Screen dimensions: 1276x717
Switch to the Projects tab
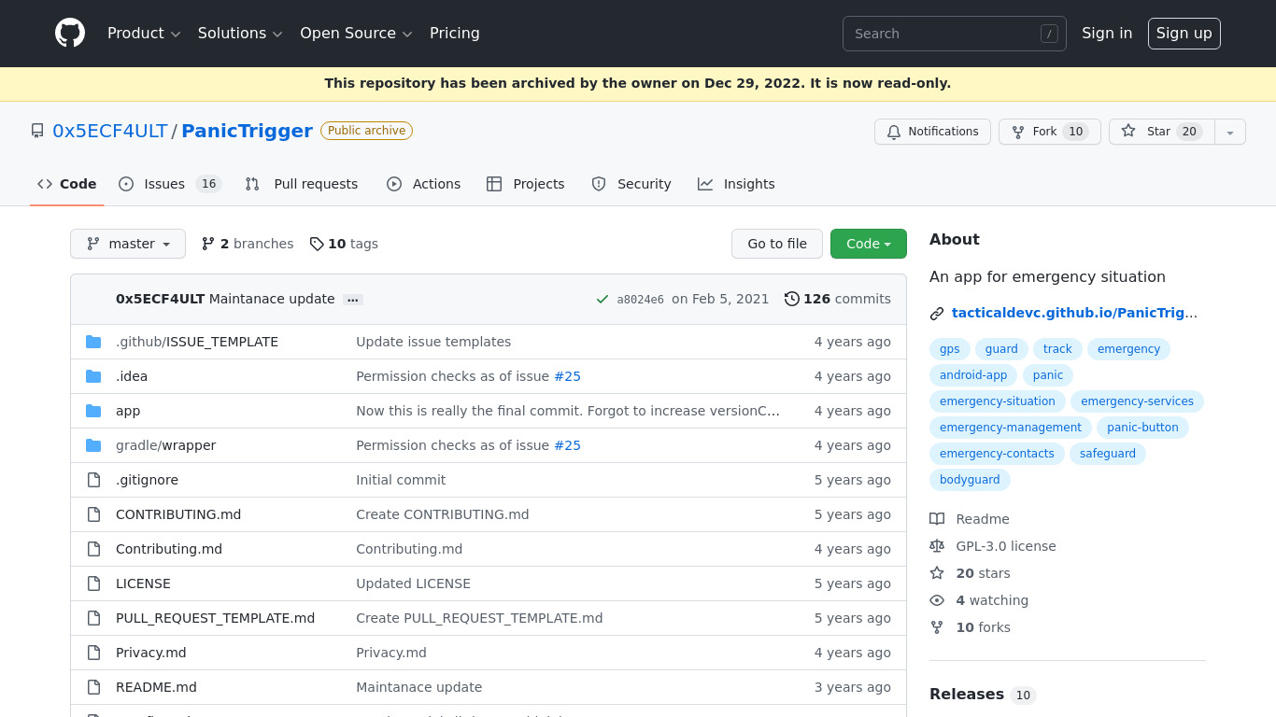(x=526, y=184)
